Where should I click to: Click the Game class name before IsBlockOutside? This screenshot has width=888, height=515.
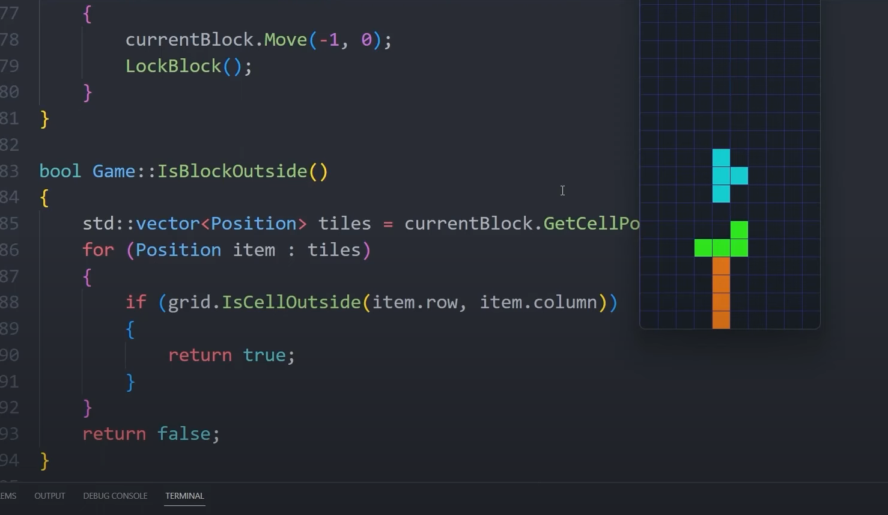(x=114, y=171)
